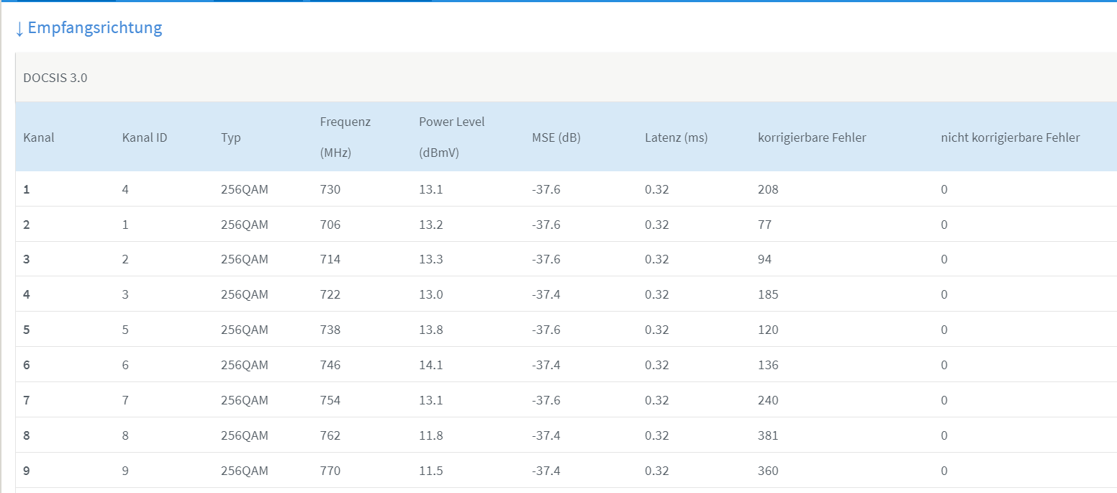Click the 381 correctable errors cell
This screenshot has width=1117, height=493.
point(768,435)
